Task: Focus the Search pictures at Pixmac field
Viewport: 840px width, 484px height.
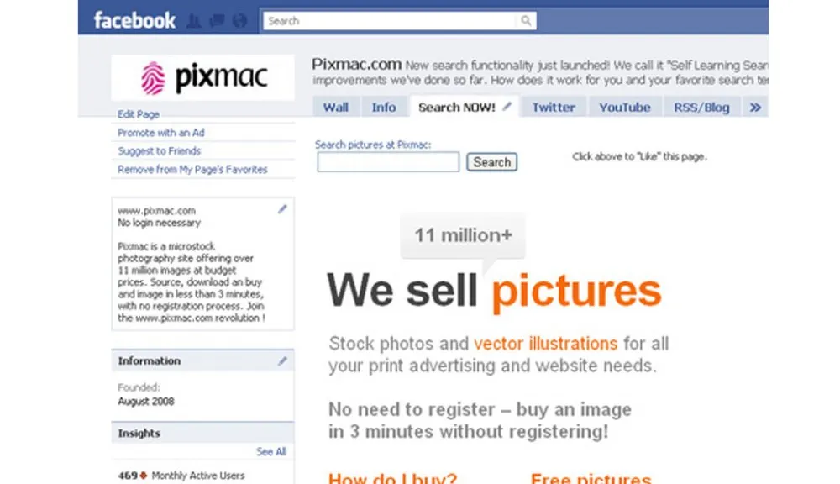Action: tap(388, 162)
